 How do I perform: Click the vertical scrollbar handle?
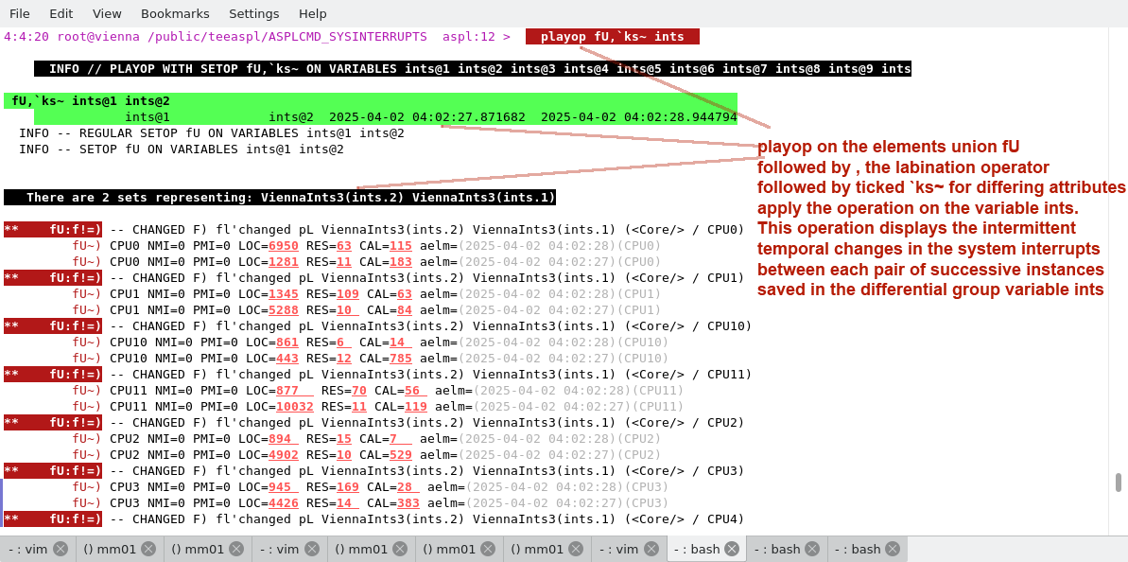pyautogui.click(x=1118, y=483)
